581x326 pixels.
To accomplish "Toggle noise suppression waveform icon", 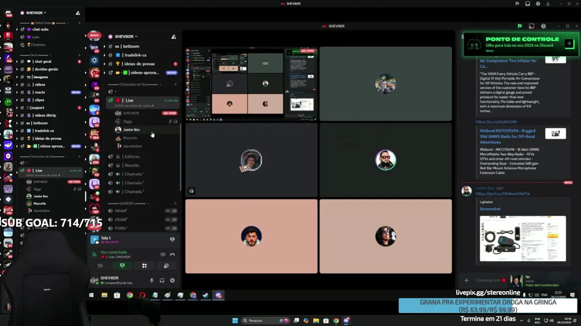I will tap(162, 254).
